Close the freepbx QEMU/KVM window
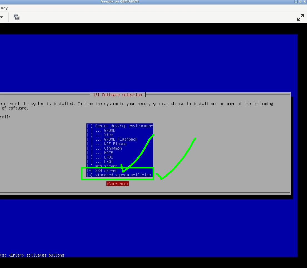 click(305, 2)
